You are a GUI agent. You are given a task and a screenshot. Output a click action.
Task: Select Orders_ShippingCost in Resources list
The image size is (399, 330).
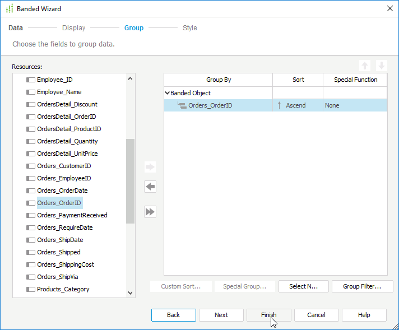(x=65, y=264)
